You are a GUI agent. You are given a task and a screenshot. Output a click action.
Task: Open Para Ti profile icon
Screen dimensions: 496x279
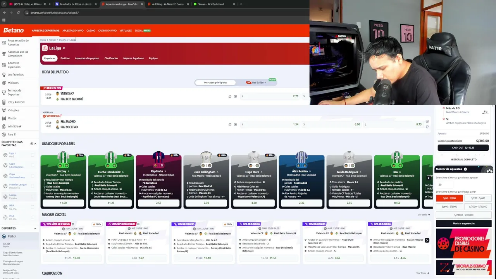(4, 134)
